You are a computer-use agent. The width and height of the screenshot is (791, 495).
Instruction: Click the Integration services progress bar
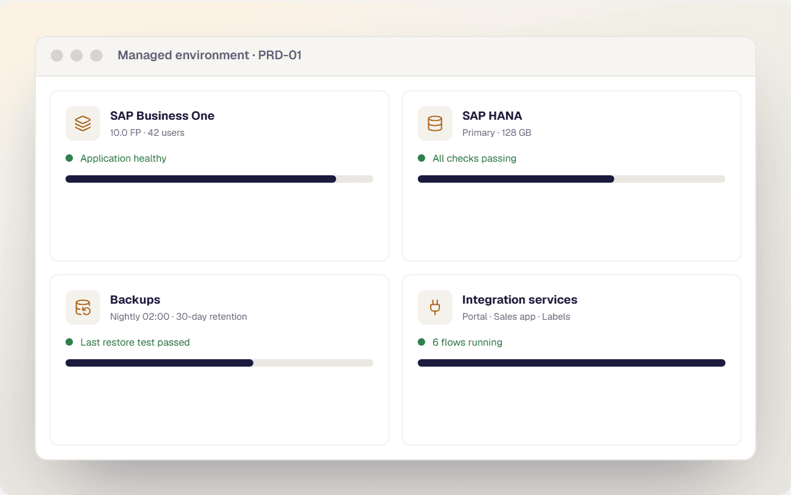[572, 363]
